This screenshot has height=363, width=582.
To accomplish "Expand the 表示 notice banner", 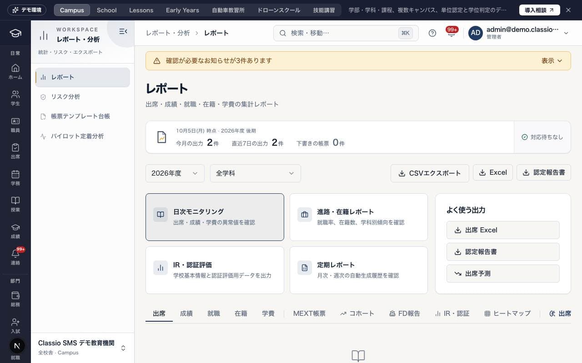I will (x=552, y=61).
